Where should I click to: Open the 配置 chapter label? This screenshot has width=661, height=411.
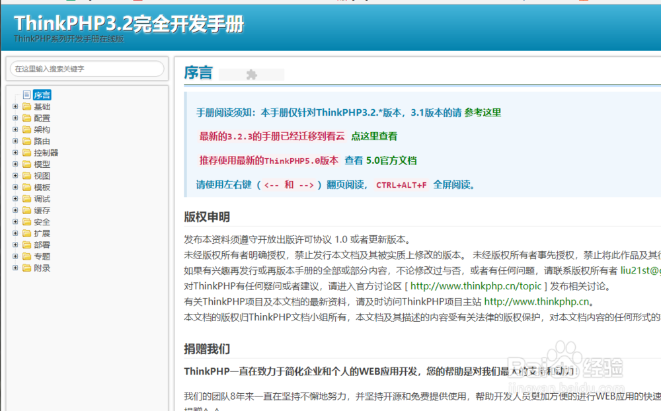pyautogui.click(x=42, y=118)
